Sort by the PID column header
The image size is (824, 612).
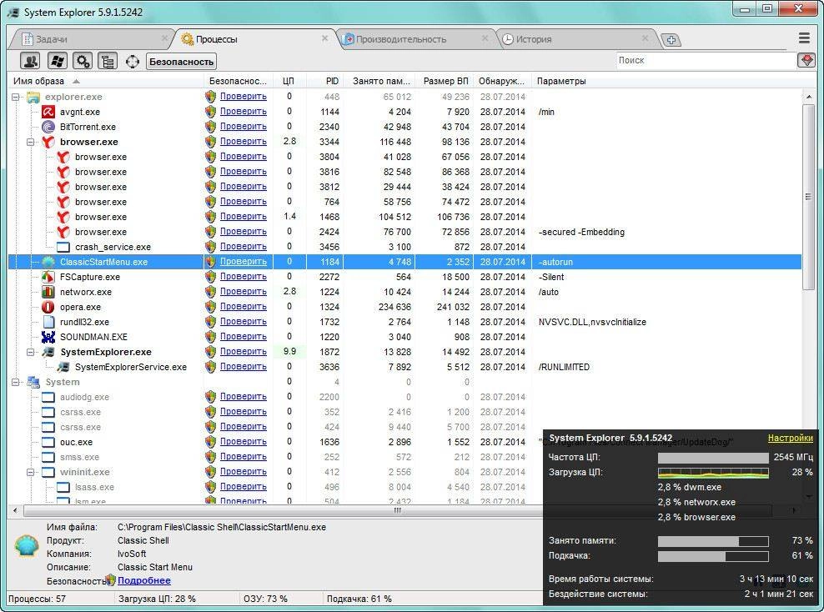[324, 81]
